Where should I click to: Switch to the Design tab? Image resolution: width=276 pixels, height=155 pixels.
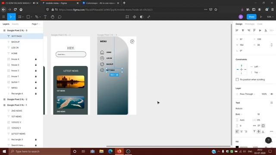(239, 24)
